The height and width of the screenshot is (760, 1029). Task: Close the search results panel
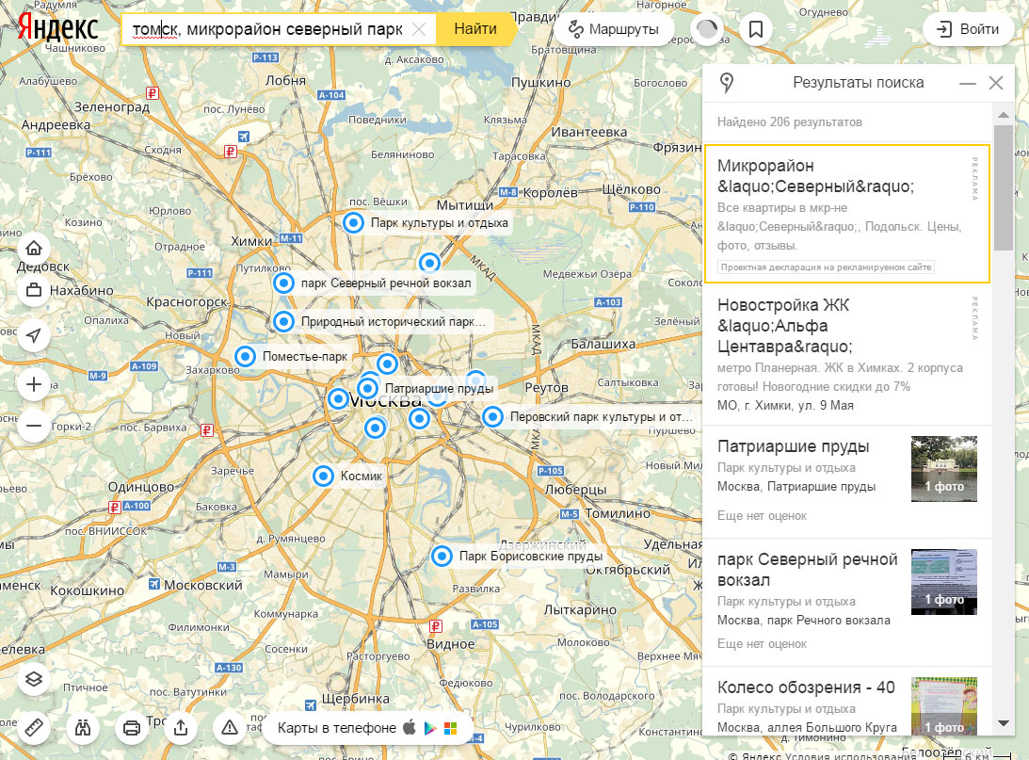995,83
